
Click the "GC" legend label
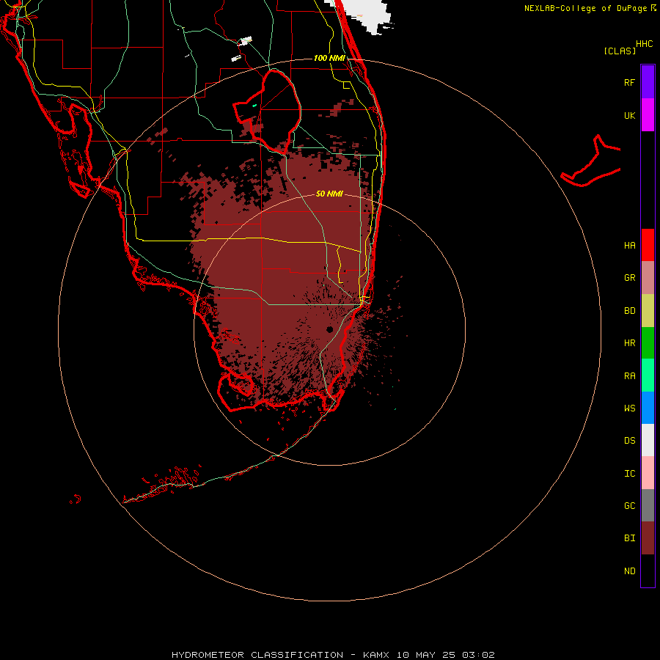coord(629,506)
